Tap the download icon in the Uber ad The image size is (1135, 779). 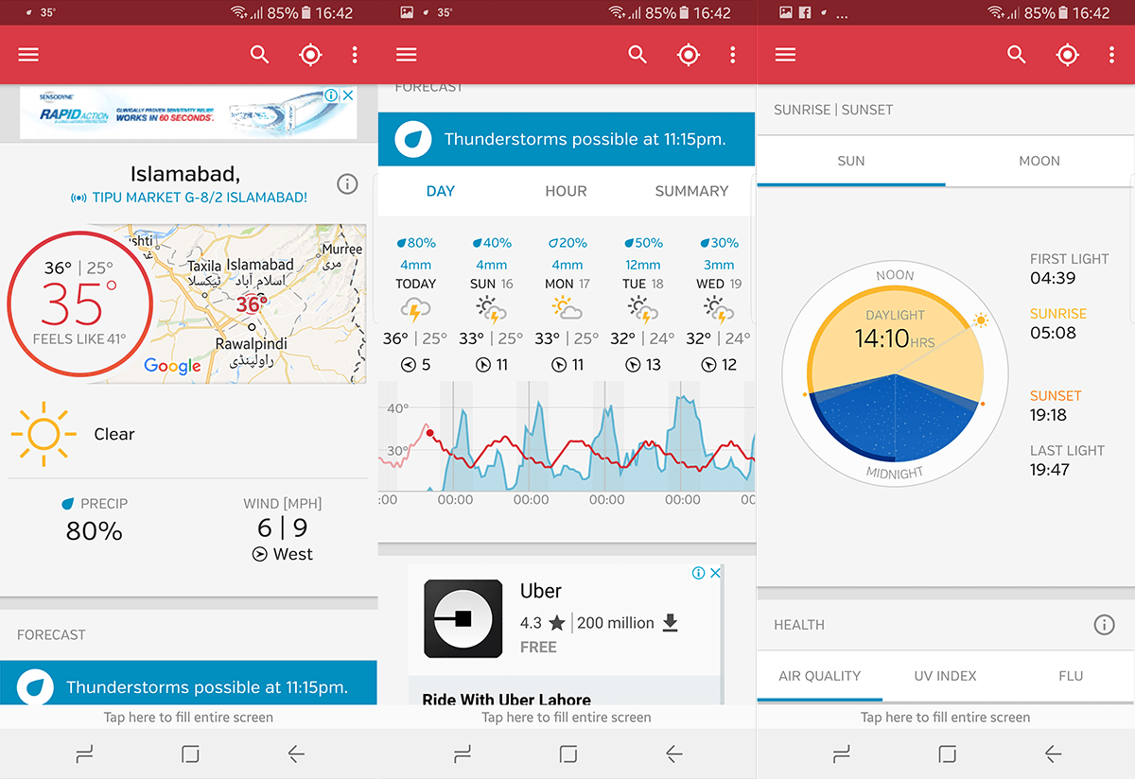click(x=671, y=622)
